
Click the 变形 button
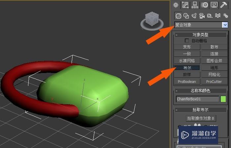coord(187,47)
